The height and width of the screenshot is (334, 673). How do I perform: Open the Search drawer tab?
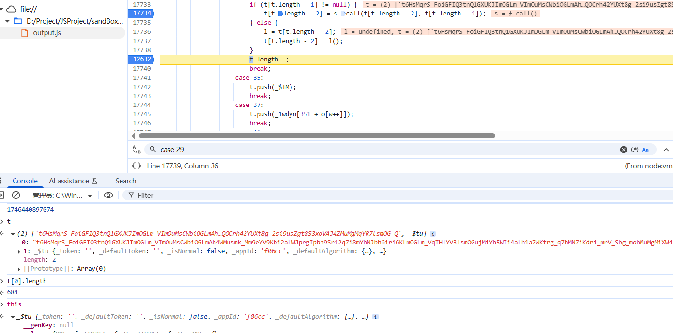pos(125,181)
